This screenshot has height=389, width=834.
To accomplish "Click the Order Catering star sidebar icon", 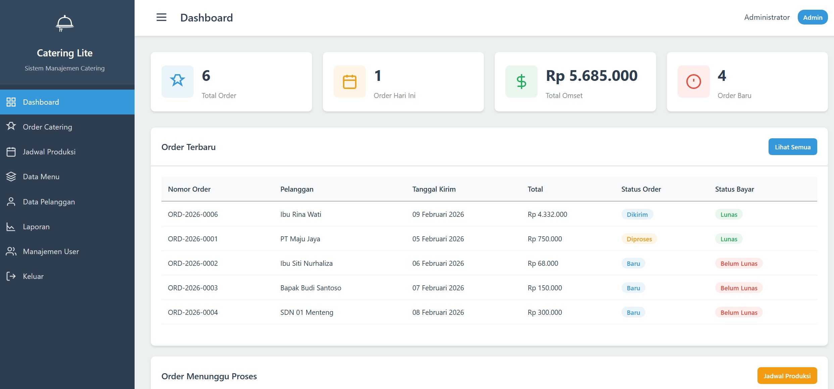I will 11,127.
